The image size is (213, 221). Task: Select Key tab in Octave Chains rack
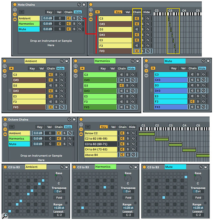click(40, 127)
